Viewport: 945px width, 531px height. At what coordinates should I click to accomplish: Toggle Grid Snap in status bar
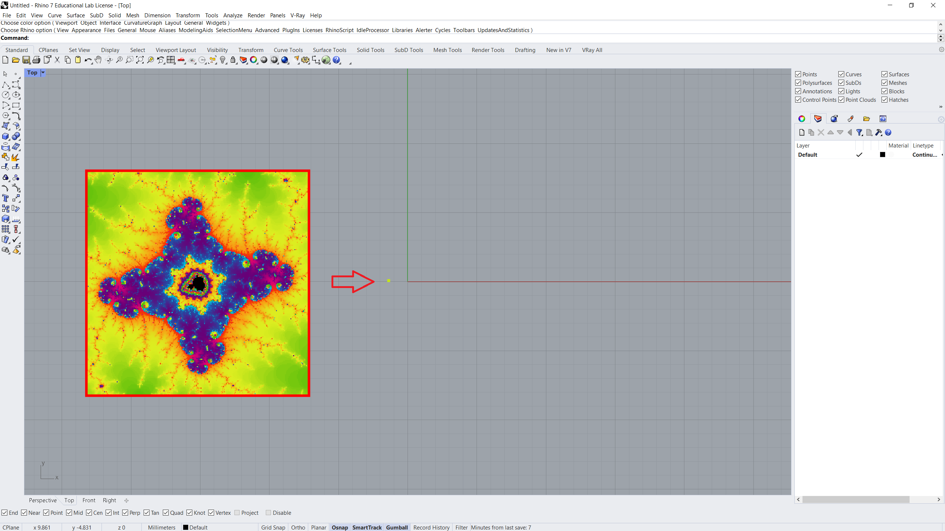[273, 527]
